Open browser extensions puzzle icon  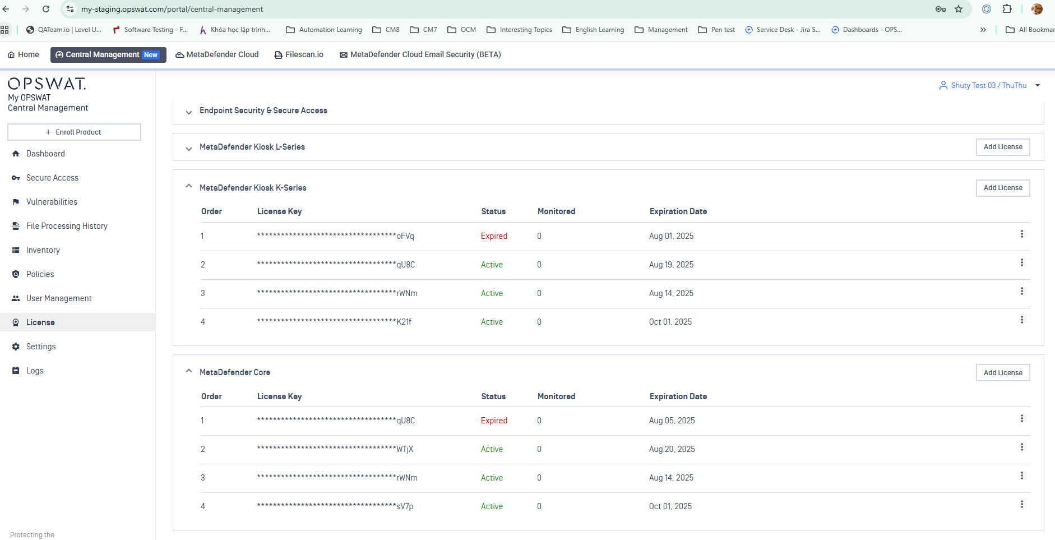click(1007, 9)
